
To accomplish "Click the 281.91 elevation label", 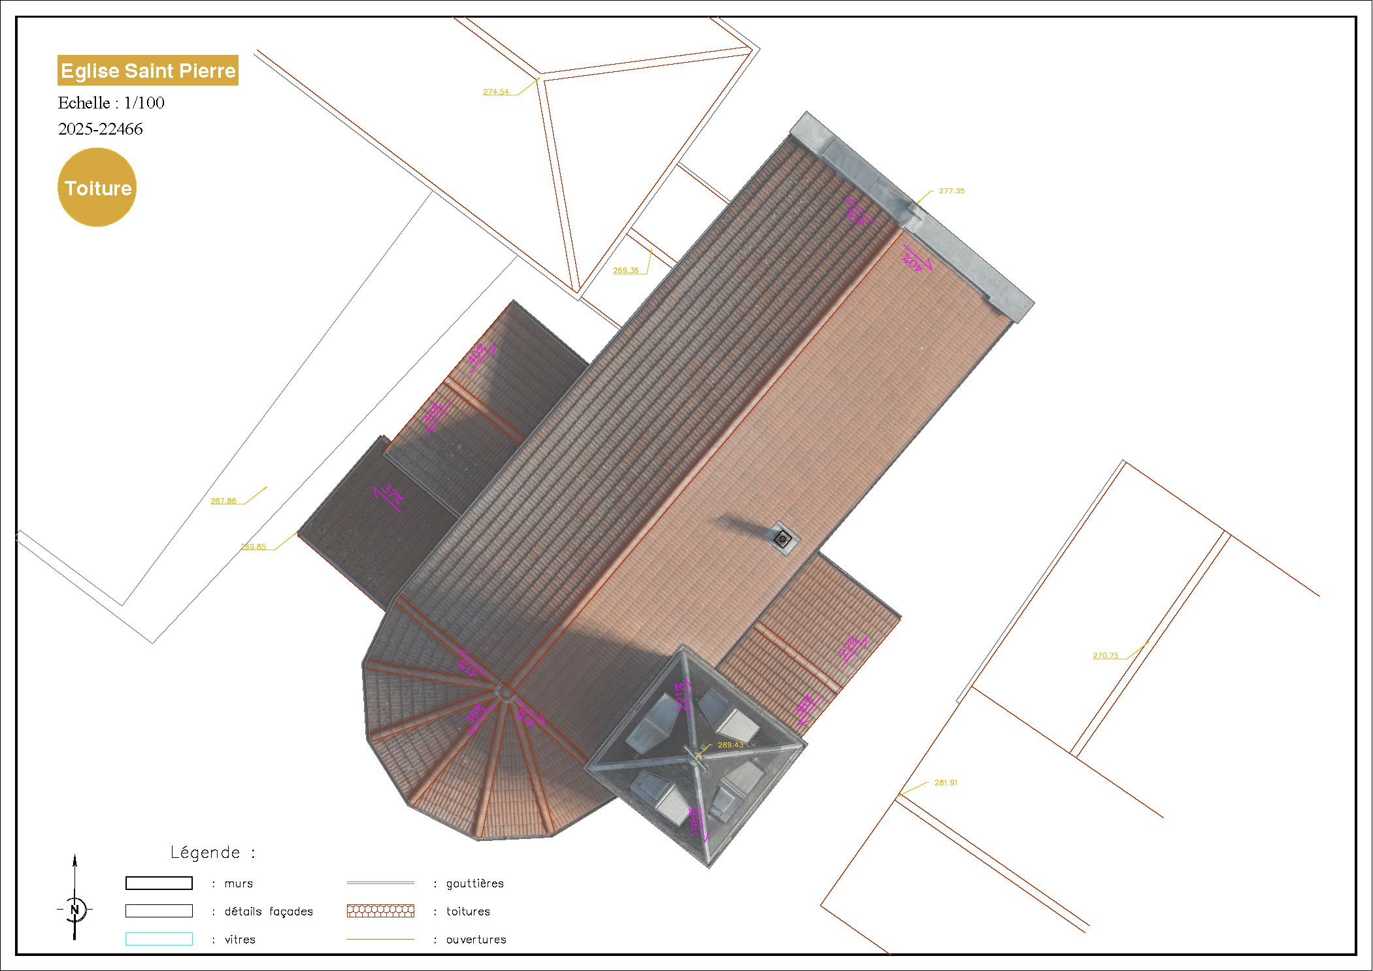I will point(945,782).
